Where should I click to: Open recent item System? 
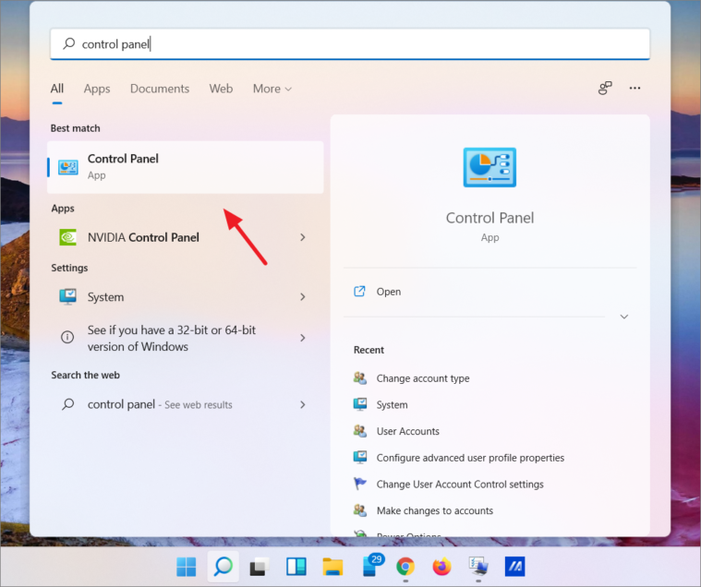coord(393,405)
